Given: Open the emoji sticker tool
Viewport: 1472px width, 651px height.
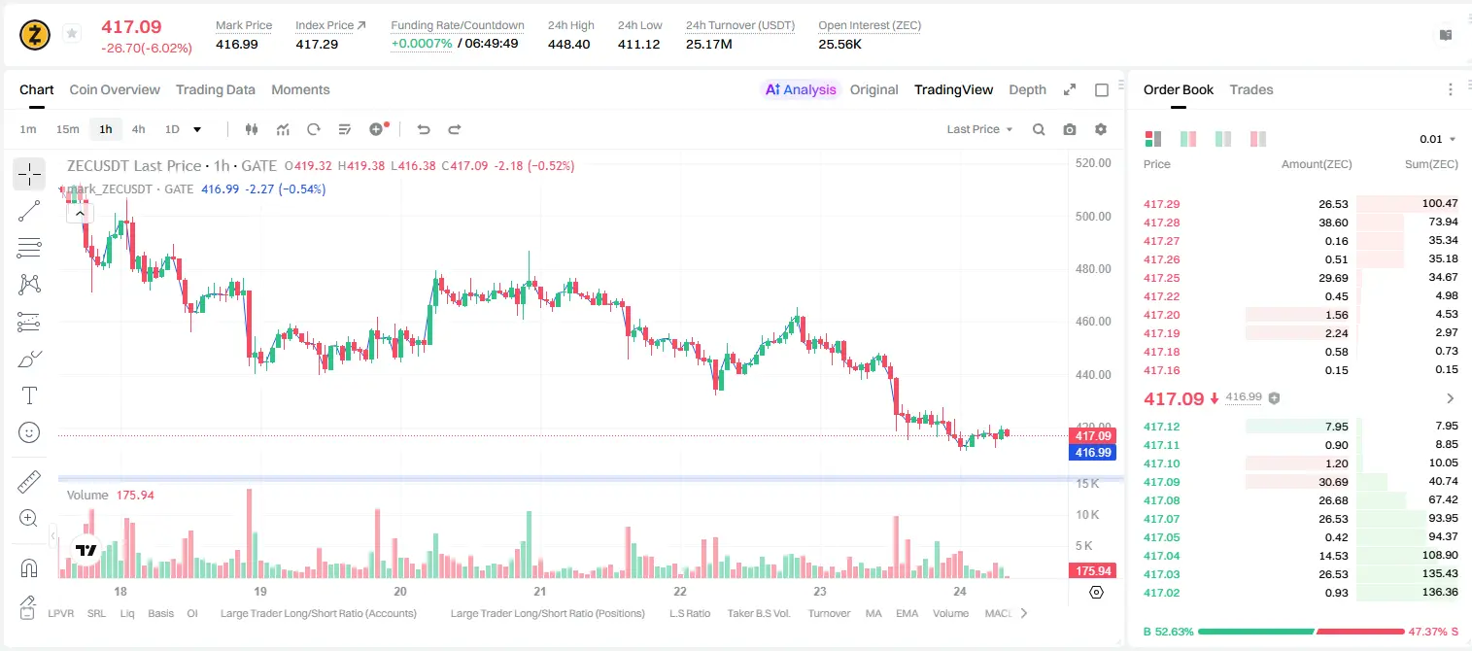Looking at the screenshot, I should pos(29,432).
